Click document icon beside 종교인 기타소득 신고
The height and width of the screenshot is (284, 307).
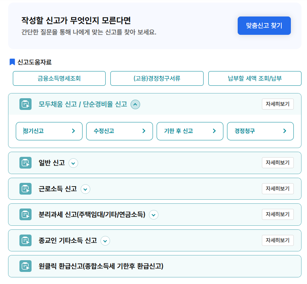25,240
